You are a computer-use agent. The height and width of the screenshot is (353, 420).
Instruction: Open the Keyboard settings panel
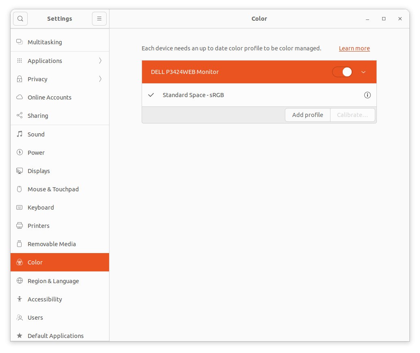pyautogui.click(x=60, y=208)
